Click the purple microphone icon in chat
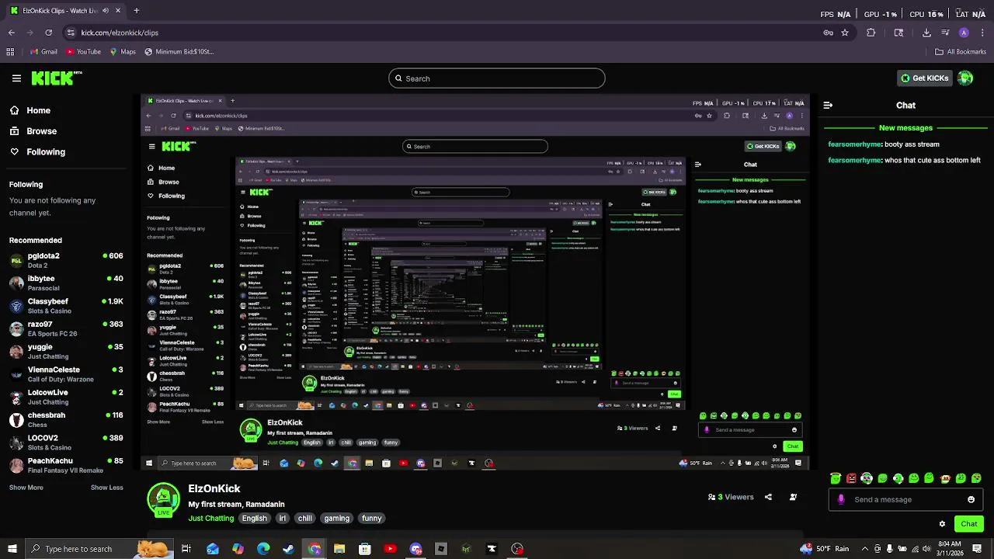This screenshot has width=994, height=559. 841,499
